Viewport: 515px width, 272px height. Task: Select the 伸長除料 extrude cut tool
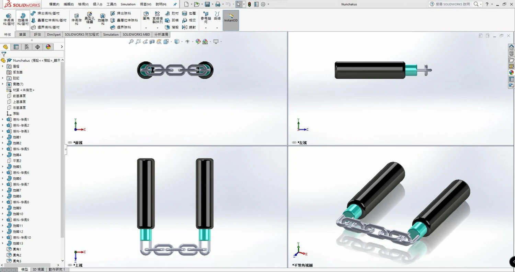pyautogui.click(x=77, y=19)
